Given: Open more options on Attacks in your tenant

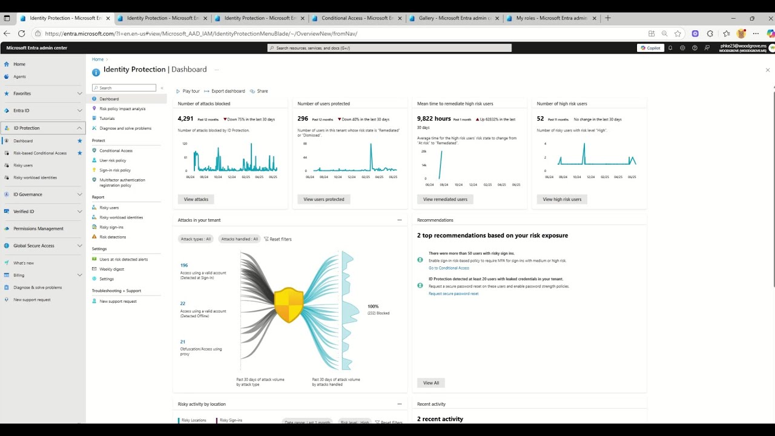Looking at the screenshot, I should click(399, 220).
